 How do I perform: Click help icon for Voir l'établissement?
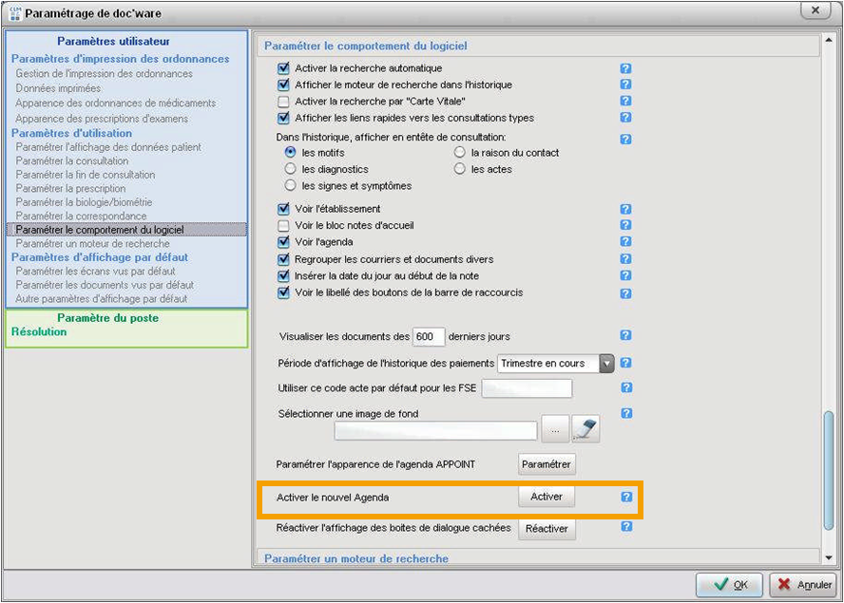click(x=626, y=209)
